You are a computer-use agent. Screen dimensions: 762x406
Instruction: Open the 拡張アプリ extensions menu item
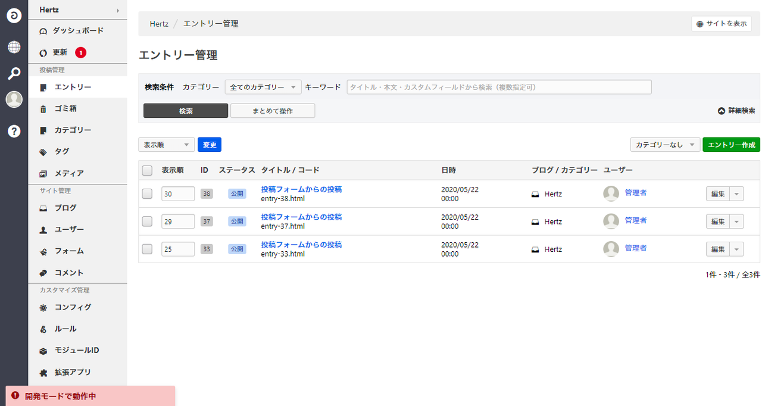[x=73, y=372]
